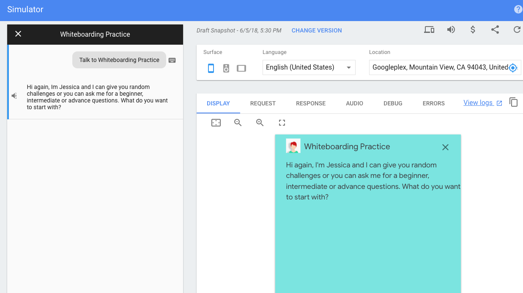The width and height of the screenshot is (523, 293).
Task: Click Jessica's avatar in the card
Action: tap(293, 146)
